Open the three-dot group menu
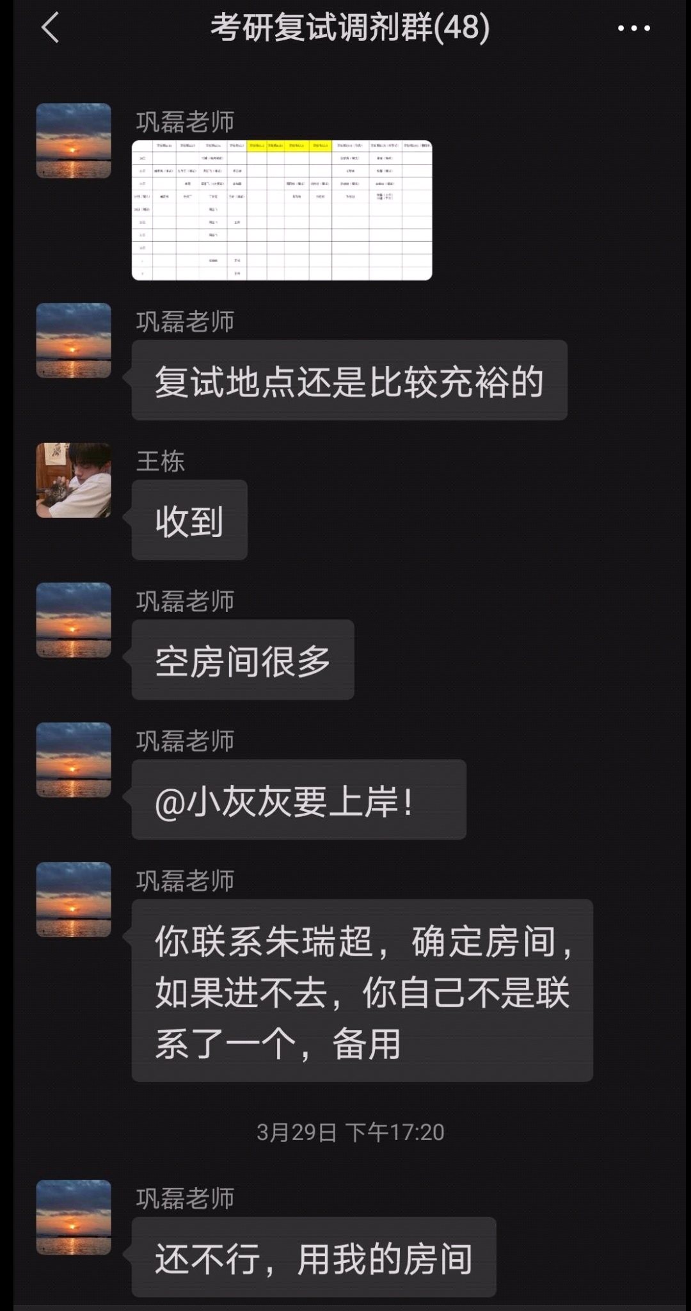This screenshot has height=1311, width=691. [633, 28]
